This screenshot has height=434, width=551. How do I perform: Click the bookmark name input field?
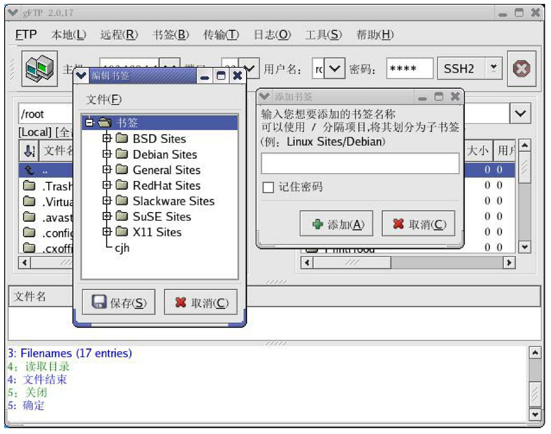[x=360, y=163]
